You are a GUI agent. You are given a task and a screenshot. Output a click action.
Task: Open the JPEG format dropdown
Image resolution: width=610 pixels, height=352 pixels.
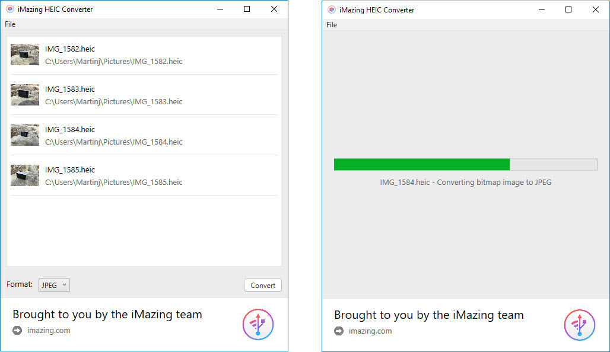click(54, 285)
